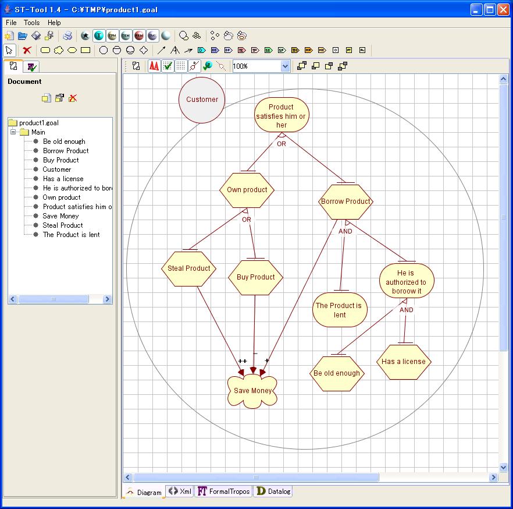Viewport: 513px width, 509px height.
Task: Click the 'Save Money' softgoal cloud node
Action: [252, 391]
